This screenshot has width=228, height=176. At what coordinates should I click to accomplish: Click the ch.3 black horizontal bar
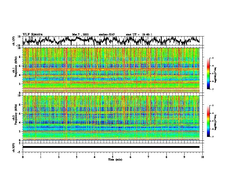coord(111,147)
